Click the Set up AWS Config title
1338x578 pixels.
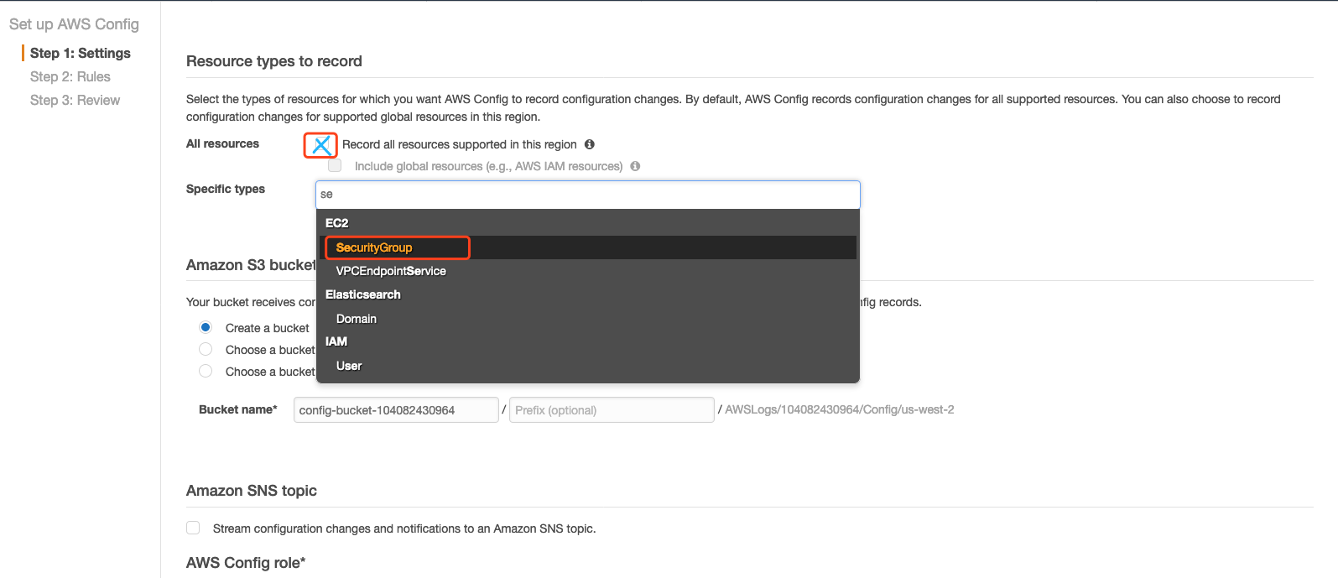(x=74, y=24)
